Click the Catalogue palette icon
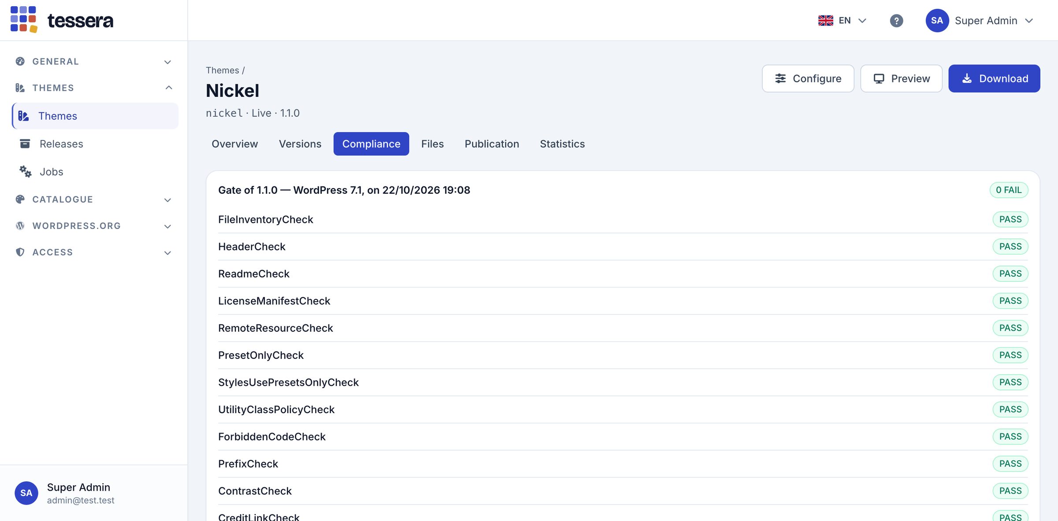Image resolution: width=1058 pixels, height=521 pixels. (x=20, y=199)
